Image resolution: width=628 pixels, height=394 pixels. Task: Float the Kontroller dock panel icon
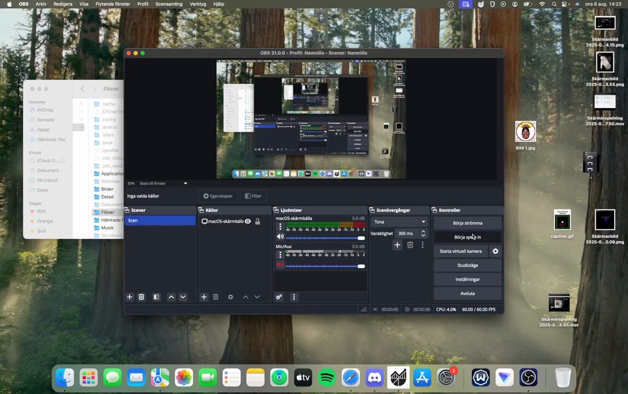pos(434,210)
